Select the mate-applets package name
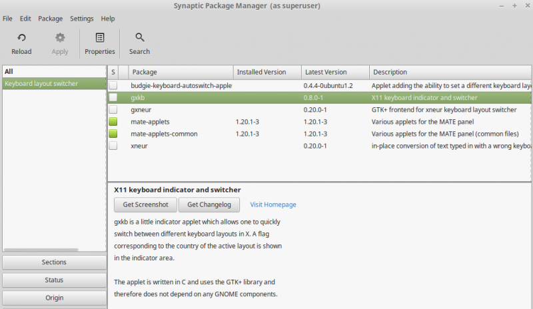The width and height of the screenshot is (533, 309). (150, 122)
